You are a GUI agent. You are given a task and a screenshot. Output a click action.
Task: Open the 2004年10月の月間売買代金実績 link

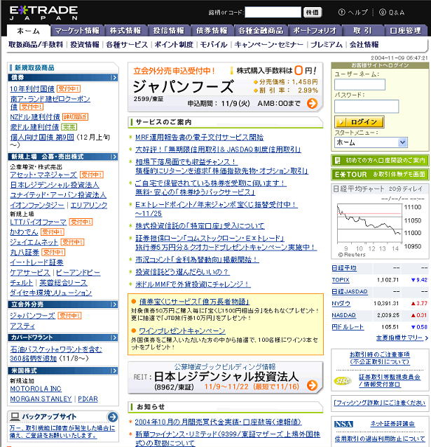pos(218,422)
